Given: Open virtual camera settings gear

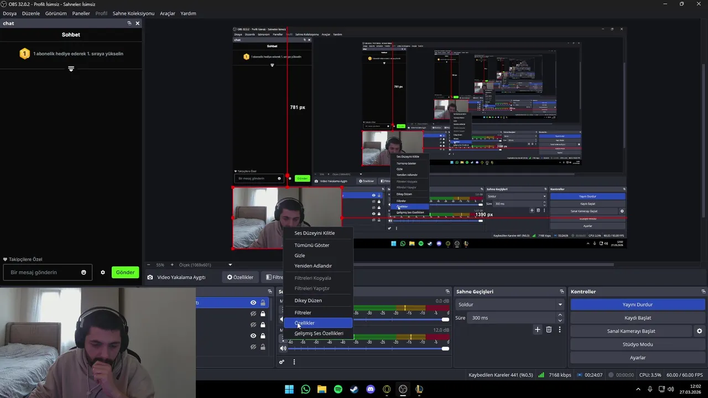Looking at the screenshot, I should [699, 331].
